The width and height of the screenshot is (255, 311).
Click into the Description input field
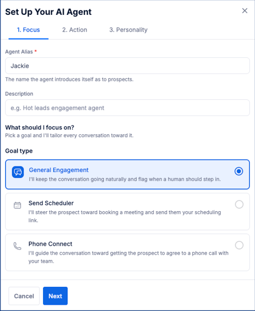[127, 108]
